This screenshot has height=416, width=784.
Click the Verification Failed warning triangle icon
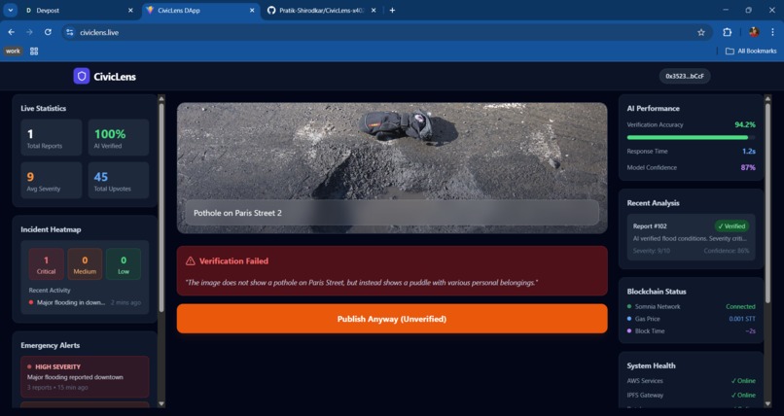(190, 261)
